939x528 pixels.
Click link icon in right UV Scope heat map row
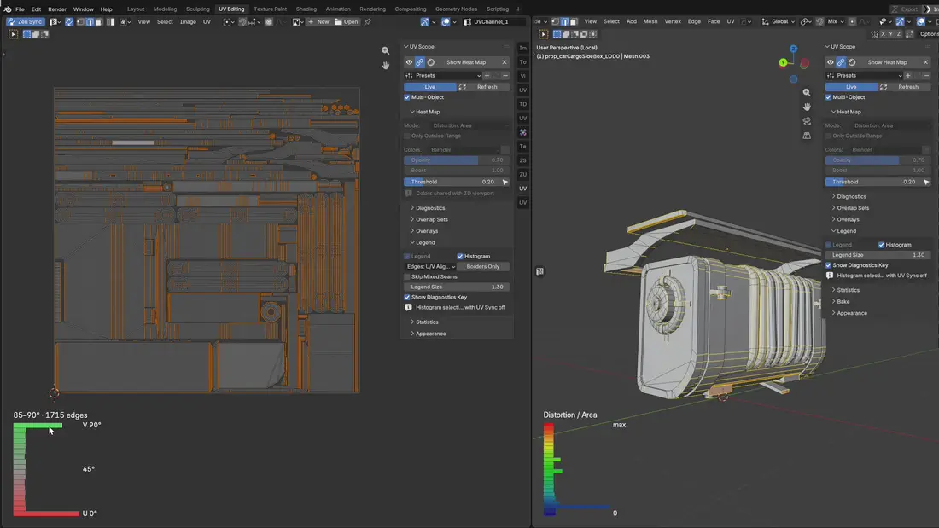[841, 62]
